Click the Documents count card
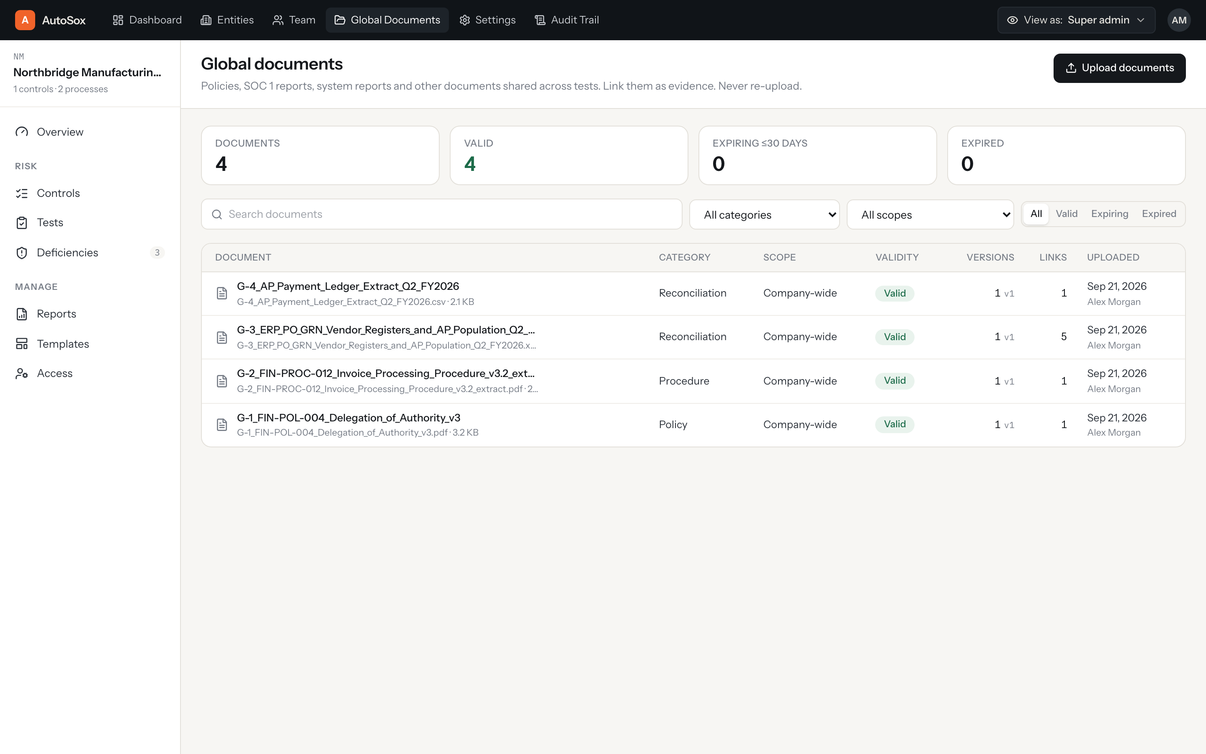Viewport: 1206px width, 754px height. (320, 155)
